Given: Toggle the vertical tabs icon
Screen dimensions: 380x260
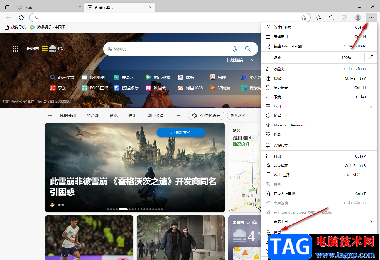Looking at the screenshot, I should pyautogui.click(x=7, y=7).
